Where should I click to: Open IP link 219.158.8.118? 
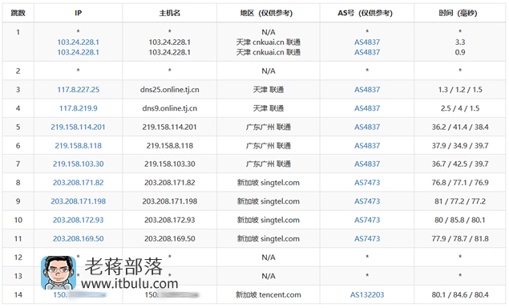click(x=79, y=145)
